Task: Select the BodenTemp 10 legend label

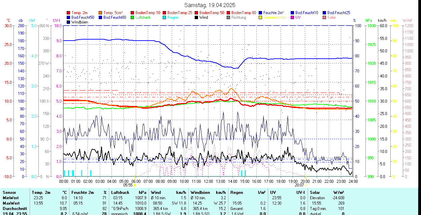Action: click(x=148, y=13)
